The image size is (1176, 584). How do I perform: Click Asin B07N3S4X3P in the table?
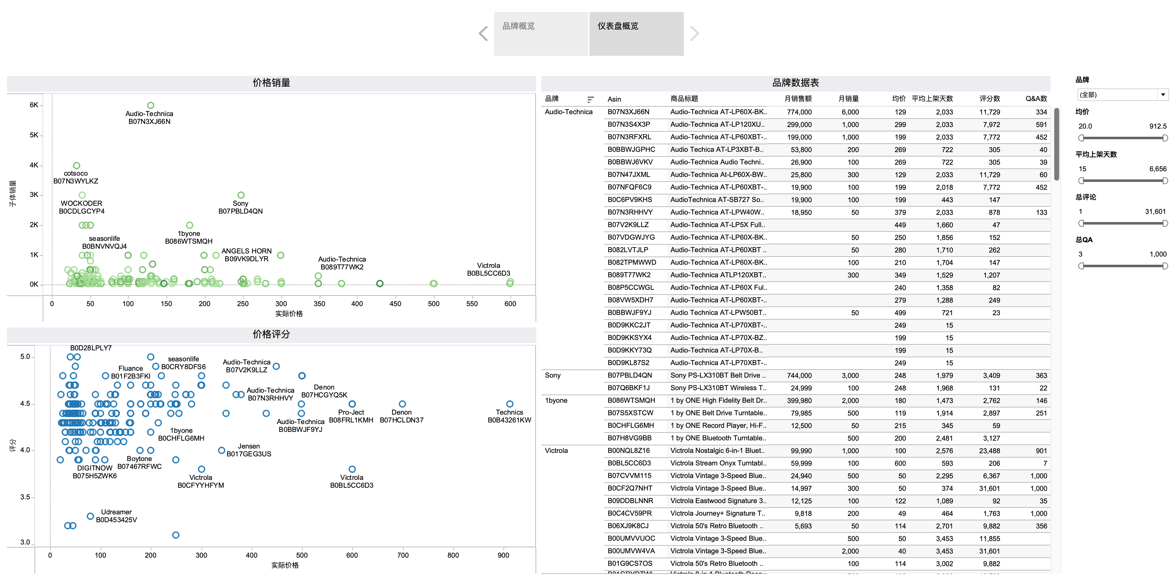point(628,125)
